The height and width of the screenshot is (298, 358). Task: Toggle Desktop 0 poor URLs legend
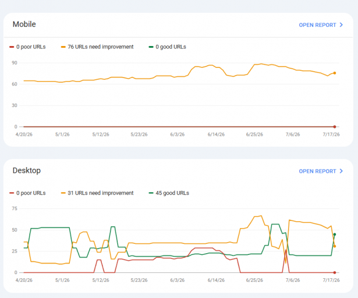coord(27,193)
